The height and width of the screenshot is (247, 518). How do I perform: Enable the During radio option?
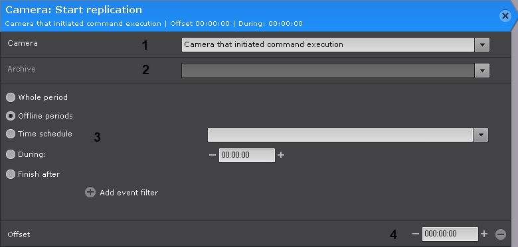pos(11,154)
